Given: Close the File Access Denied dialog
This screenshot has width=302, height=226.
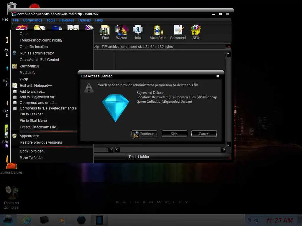Looking at the screenshot, I should 218,76.
